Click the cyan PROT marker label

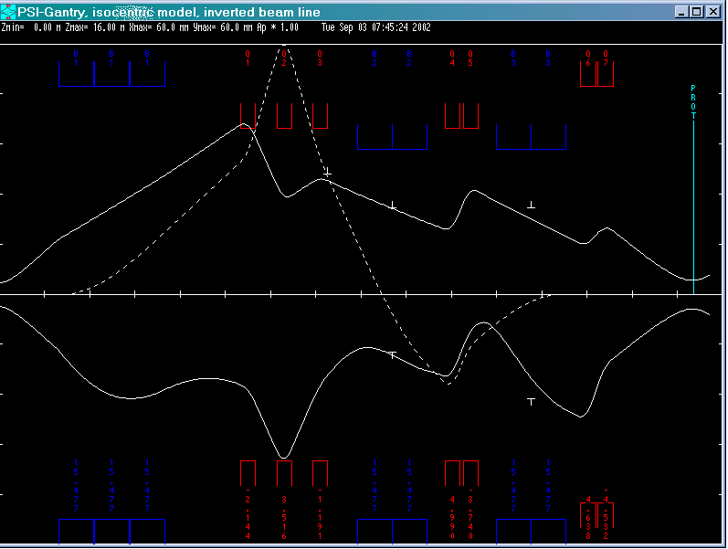[x=693, y=101]
